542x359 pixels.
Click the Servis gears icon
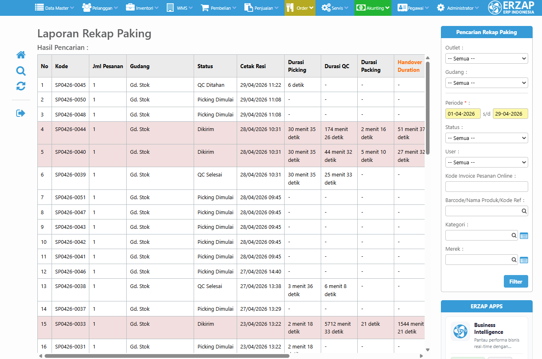326,7
